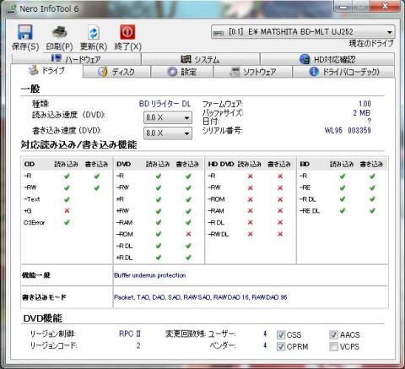Screen dimensions: 405x369
Task: Open the current drive selector MATSHITA BD-MLT UJ252
Action: [303, 32]
